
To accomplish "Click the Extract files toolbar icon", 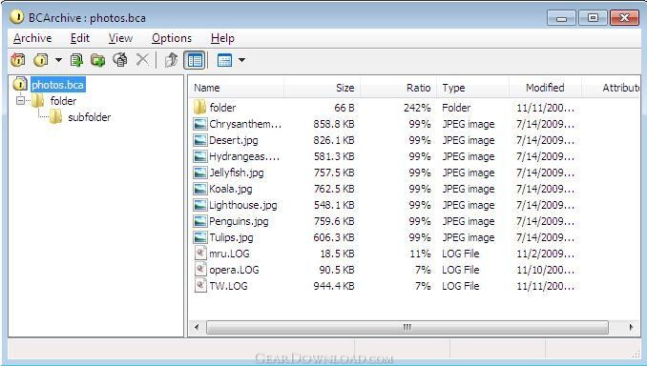I will [120, 60].
